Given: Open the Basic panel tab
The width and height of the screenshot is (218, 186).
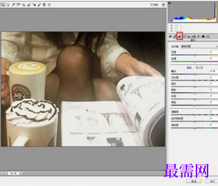Looking at the screenshot, I should point(170,36).
